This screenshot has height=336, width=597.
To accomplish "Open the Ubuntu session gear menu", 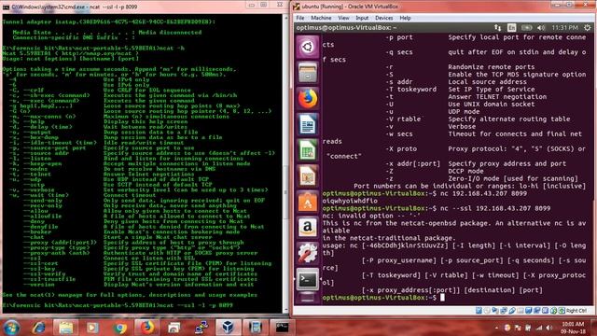I will point(587,27).
